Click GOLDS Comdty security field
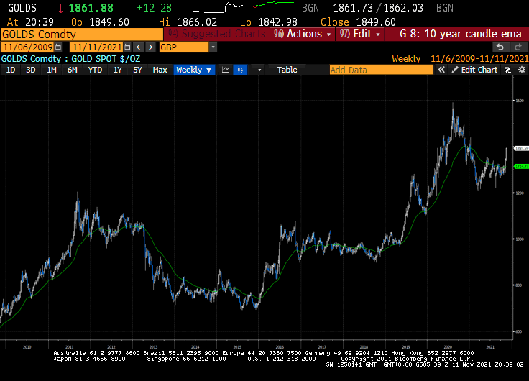This screenshot has width=529, height=381. pos(82,35)
